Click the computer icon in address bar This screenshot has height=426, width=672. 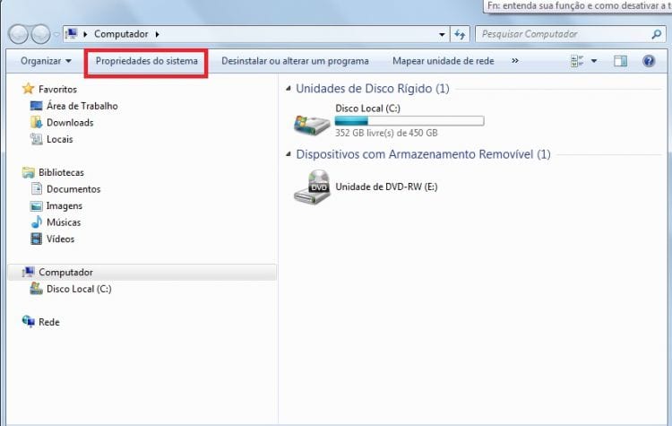point(72,34)
